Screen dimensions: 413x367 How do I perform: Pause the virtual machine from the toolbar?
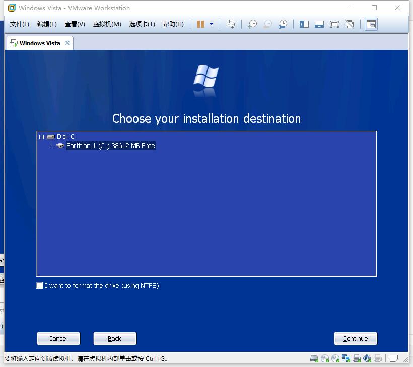pyautogui.click(x=200, y=24)
